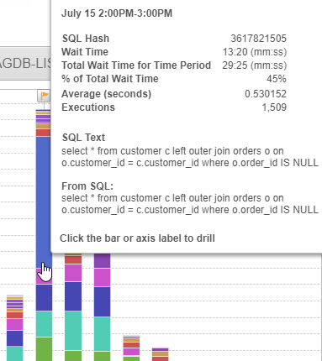322x361 pixels.
Task: Click the magenta segment of the leftmost bar
Action: pyautogui.click(x=15, y=324)
